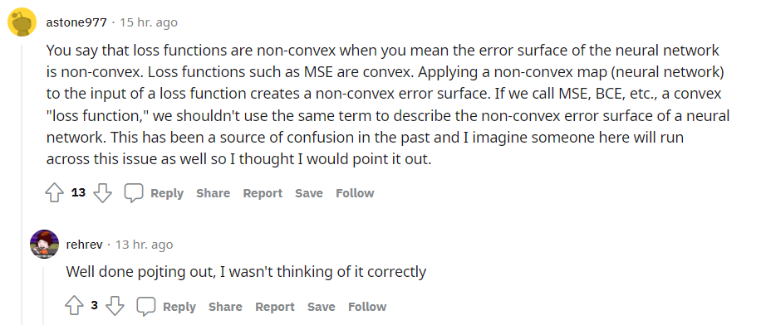761x325 pixels.
Task: Click comment bubble icon on astone977's comment
Action: (134, 193)
